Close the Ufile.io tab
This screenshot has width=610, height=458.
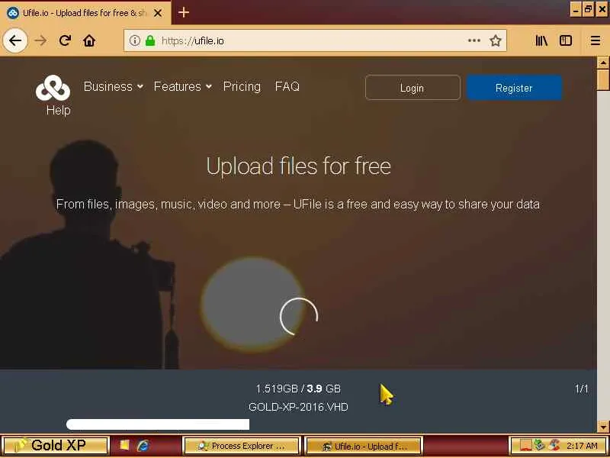pyautogui.click(x=158, y=13)
